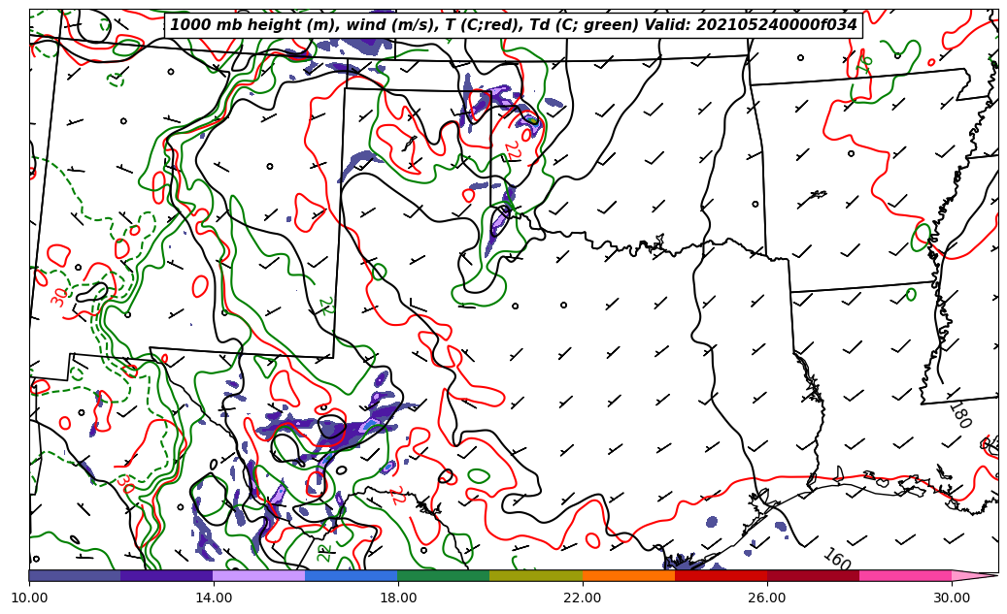
Task: Select the bright red 24–26 colorbar segment
Action: coord(721,575)
